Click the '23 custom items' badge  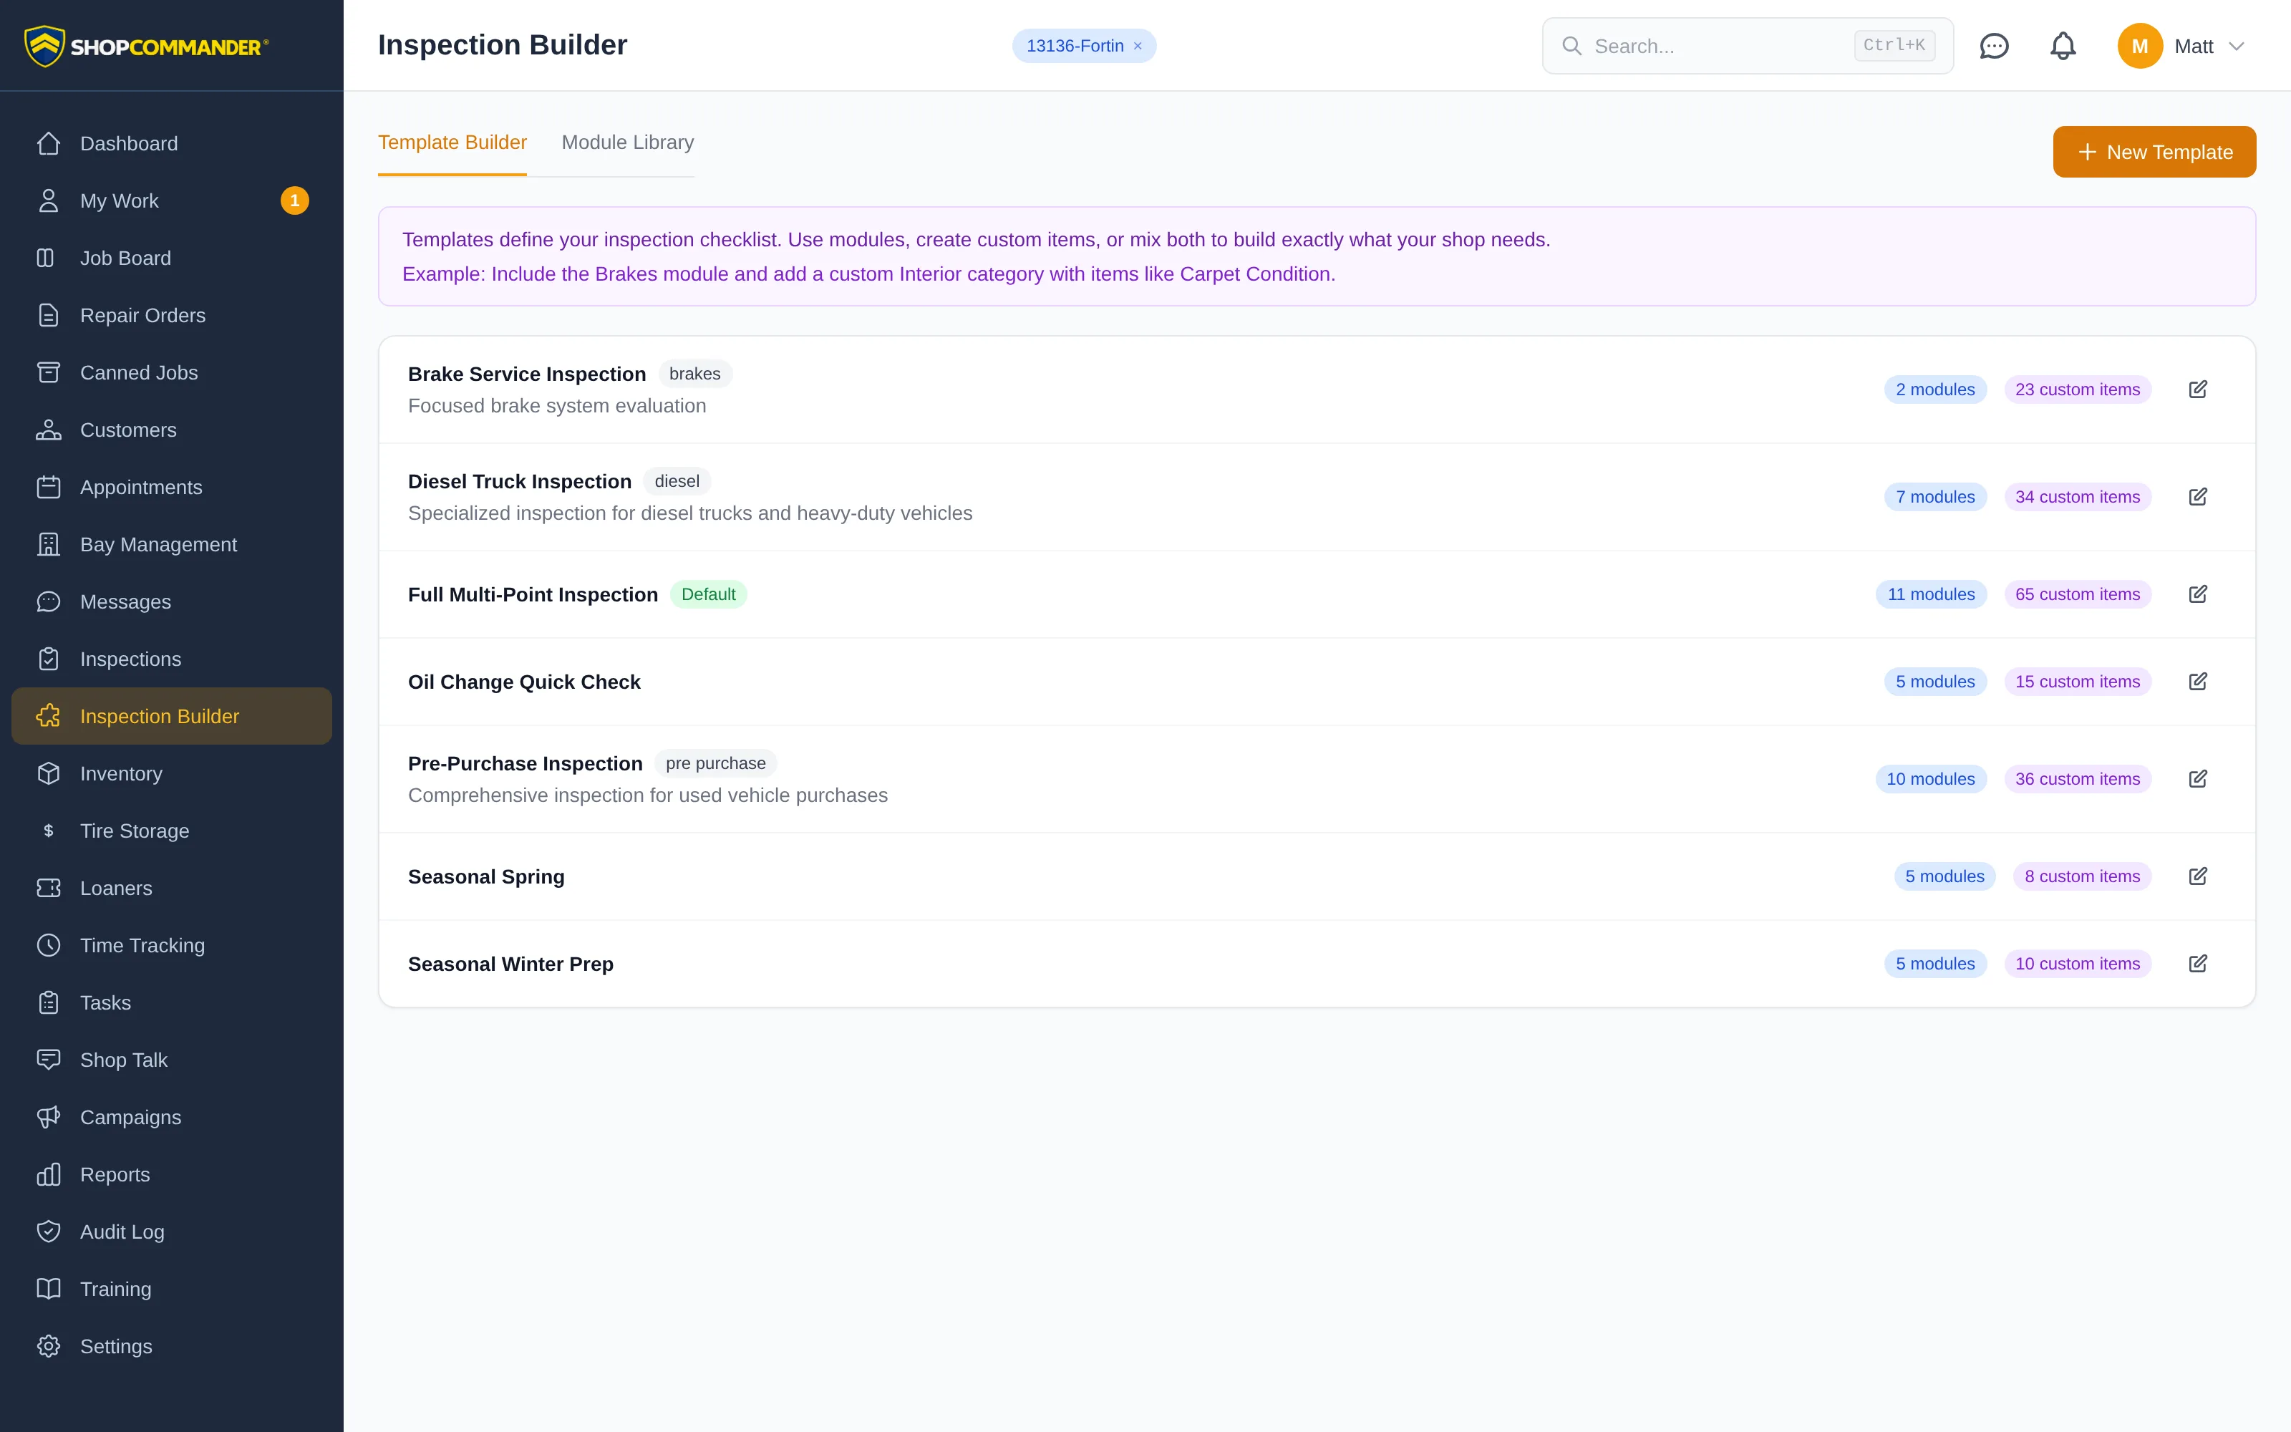pos(2077,390)
